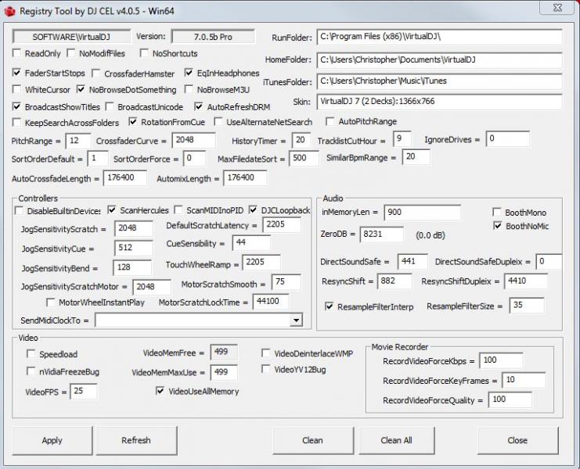Check the NoShortcuts option
The image size is (580, 469).
pos(144,53)
